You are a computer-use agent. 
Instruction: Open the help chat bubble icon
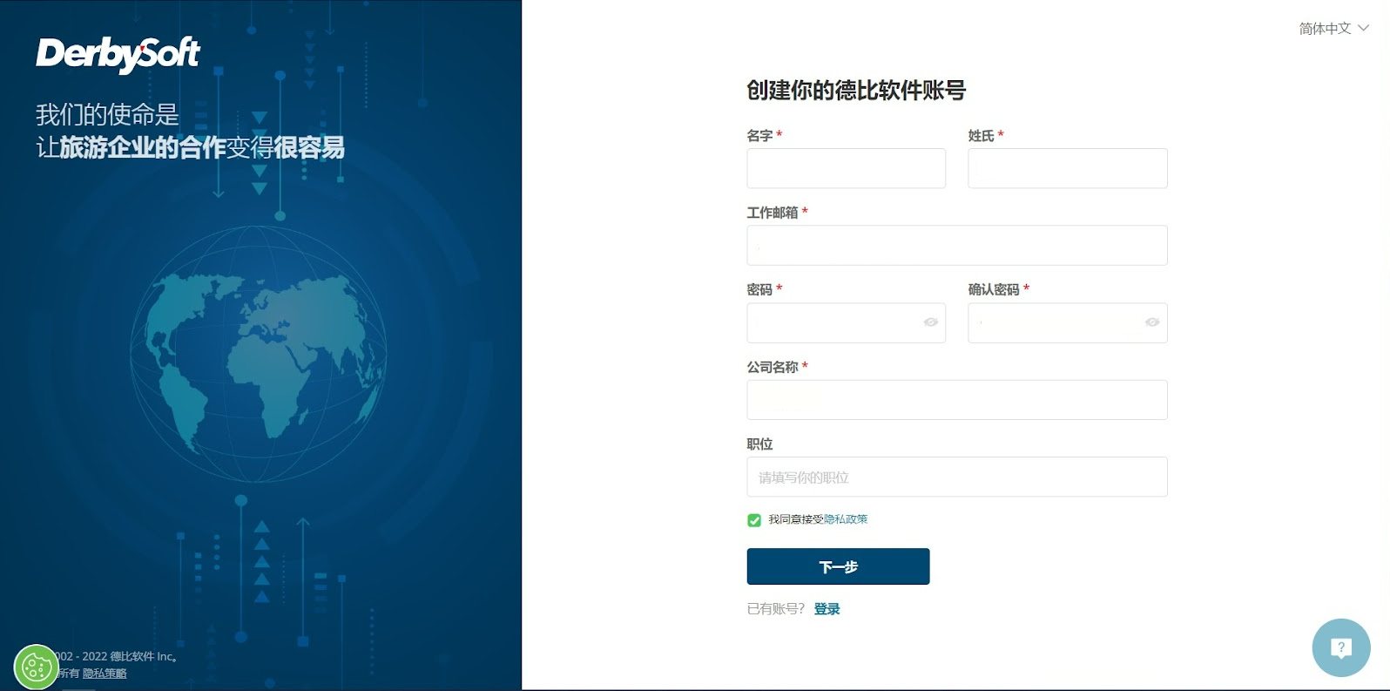(x=1341, y=647)
